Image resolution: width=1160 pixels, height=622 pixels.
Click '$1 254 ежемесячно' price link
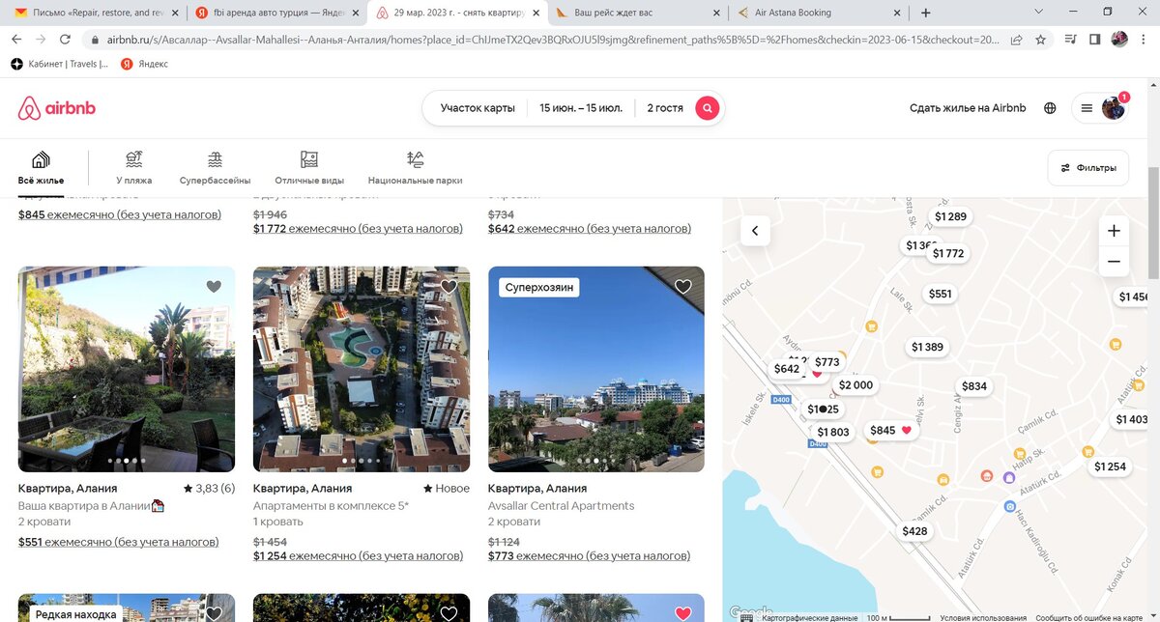click(x=358, y=556)
